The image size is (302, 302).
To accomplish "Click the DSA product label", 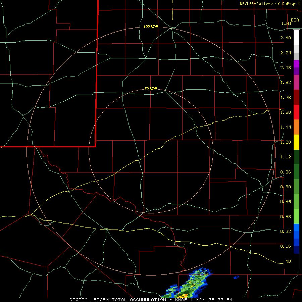I will click(295, 20).
